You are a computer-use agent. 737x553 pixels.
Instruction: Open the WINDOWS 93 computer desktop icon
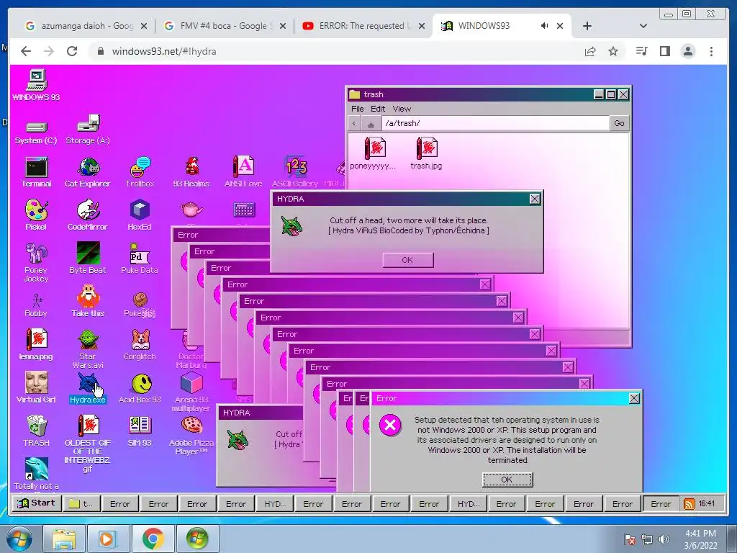click(x=36, y=85)
